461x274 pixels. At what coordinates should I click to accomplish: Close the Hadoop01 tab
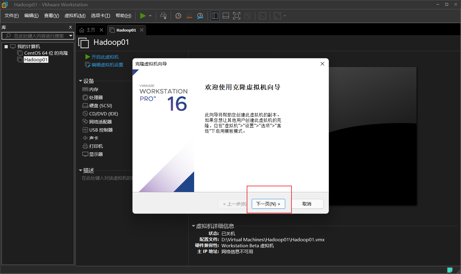pos(142,30)
